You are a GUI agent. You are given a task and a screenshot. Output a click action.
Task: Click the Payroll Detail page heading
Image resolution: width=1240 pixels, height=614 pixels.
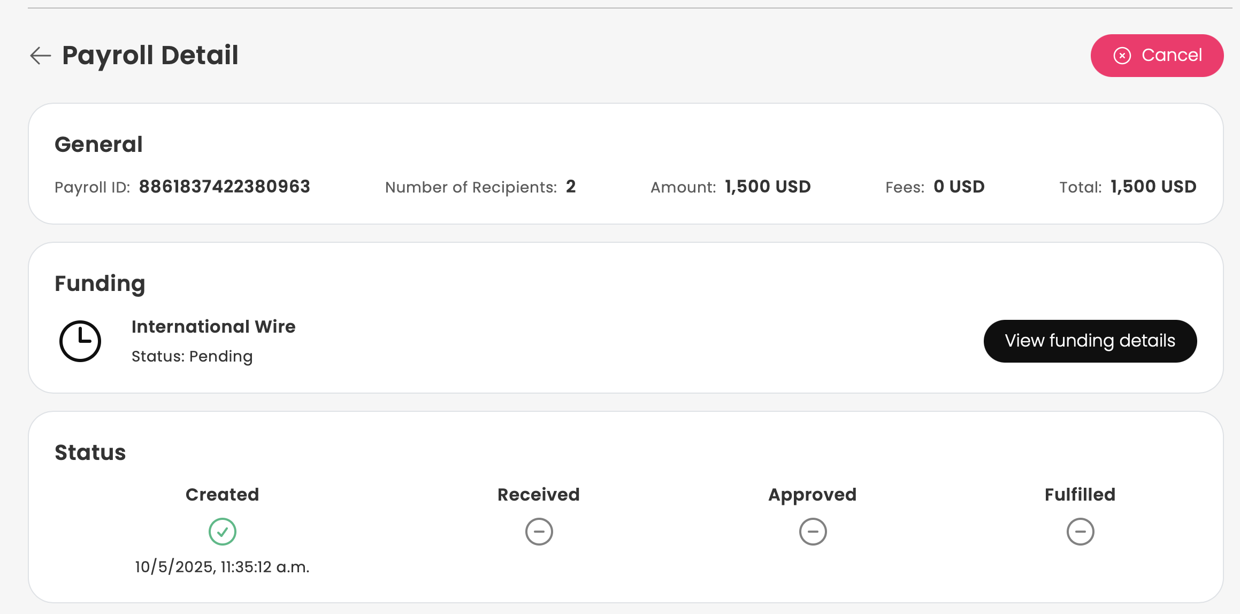[x=150, y=55]
